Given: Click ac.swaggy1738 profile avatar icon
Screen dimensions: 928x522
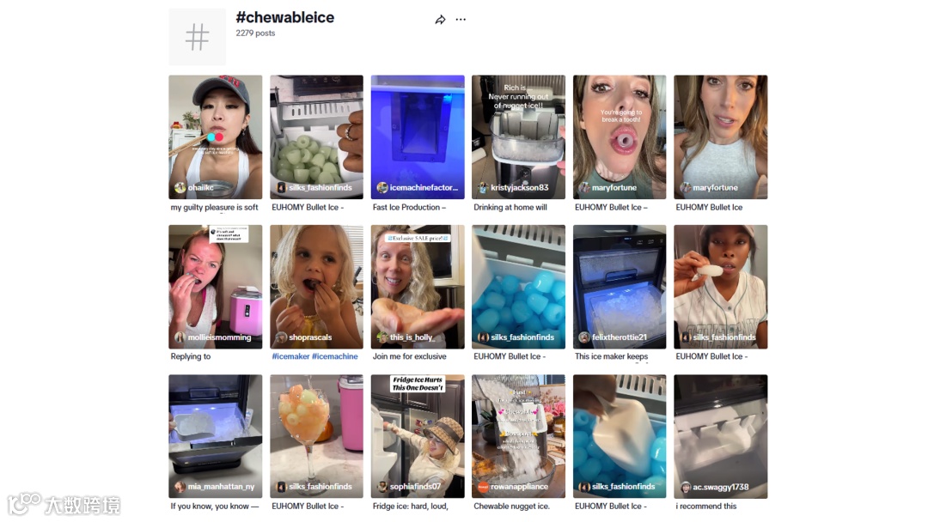Looking at the screenshot, I should [x=686, y=487].
